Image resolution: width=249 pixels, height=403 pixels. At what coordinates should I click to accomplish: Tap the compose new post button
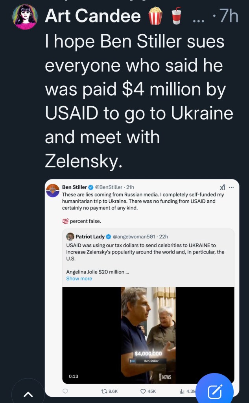215,391
